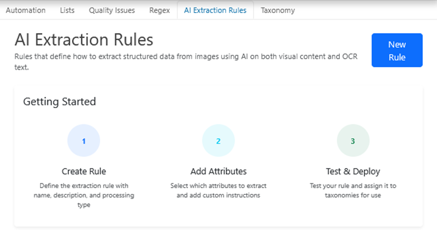Image resolution: width=437 pixels, height=230 pixels.
Task: Open the Lists tab
Action: (67, 10)
